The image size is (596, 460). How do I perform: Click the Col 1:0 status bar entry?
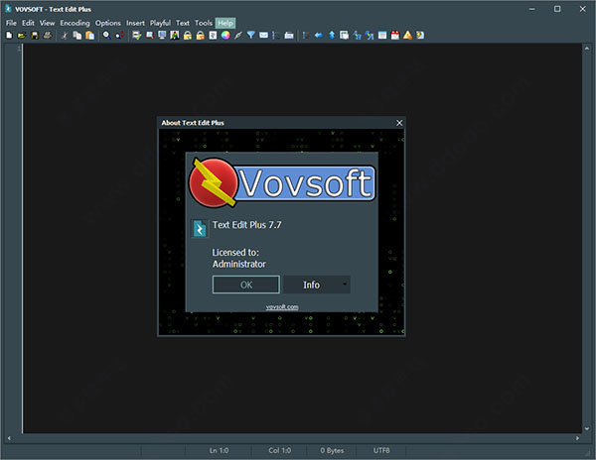tap(279, 450)
